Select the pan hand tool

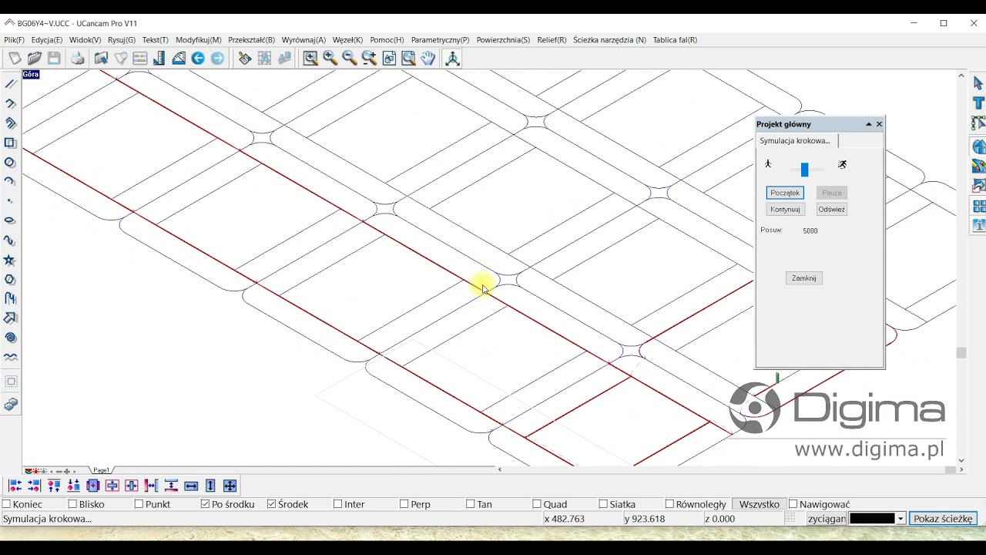(x=428, y=59)
